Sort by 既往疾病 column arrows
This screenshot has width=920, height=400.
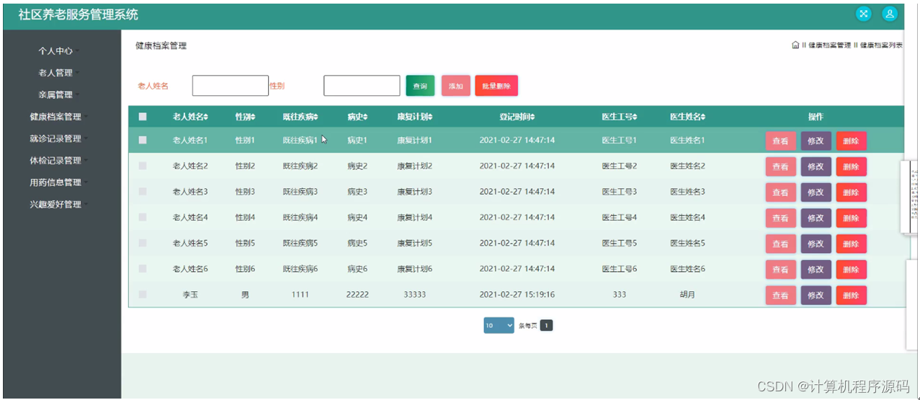coord(316,117)
